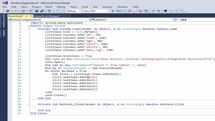Image resolution: width=215 pixels, height=121 pixels.
Task: Click the next bookmark toolbar icon
Action: point(176,11)
